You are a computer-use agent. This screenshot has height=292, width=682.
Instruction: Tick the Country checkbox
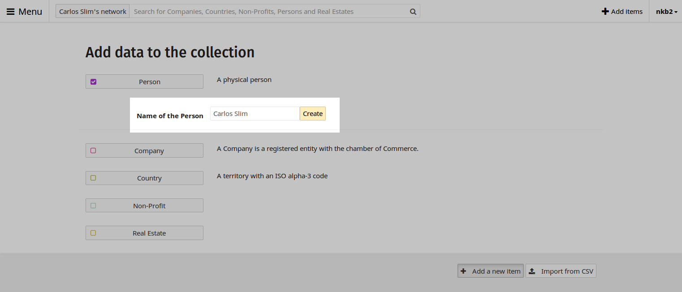[93, 178]
